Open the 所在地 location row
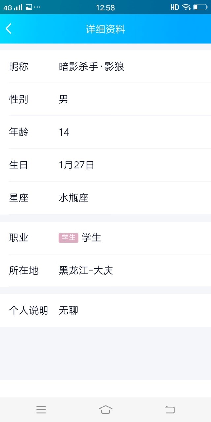The image size is (211, 422). point(105,271)
